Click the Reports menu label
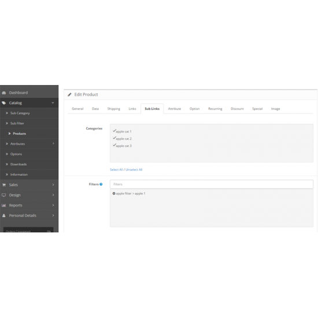This screenshot has height=318, width=318. coord(16,205)
